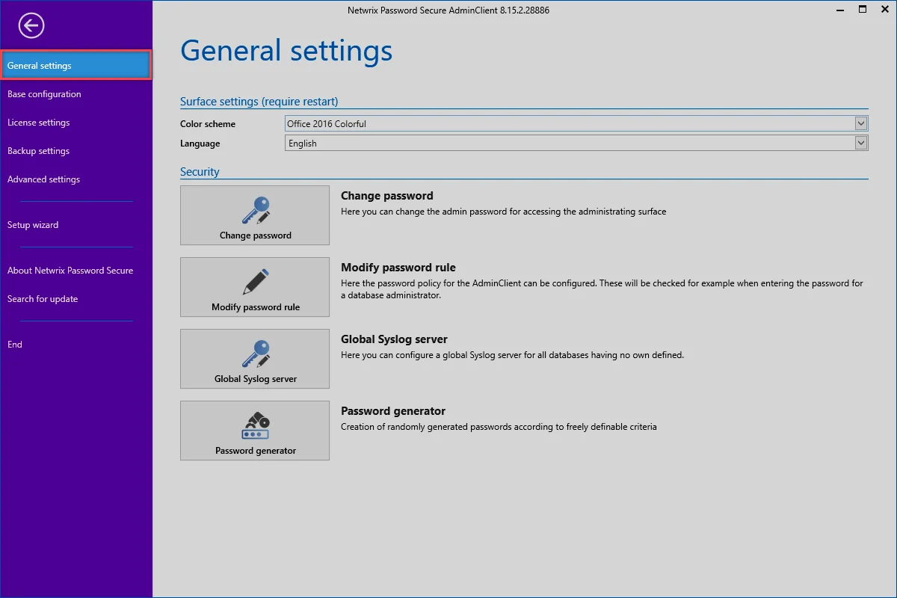Screen dimensions: 897x598
Task: Click the Surface settings (require restart) heading
Action: point(259,102)
